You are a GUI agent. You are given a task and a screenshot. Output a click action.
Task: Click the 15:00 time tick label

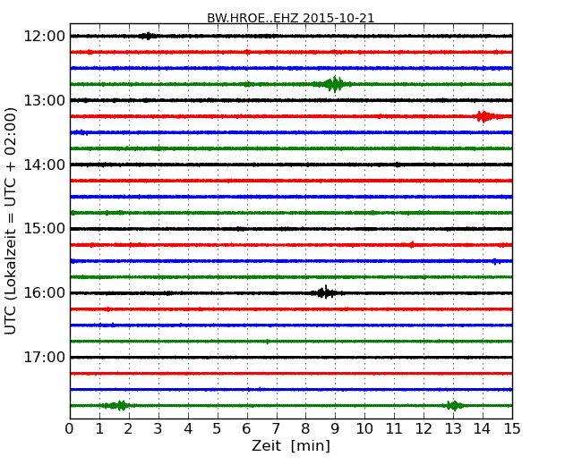coord(44,229)
